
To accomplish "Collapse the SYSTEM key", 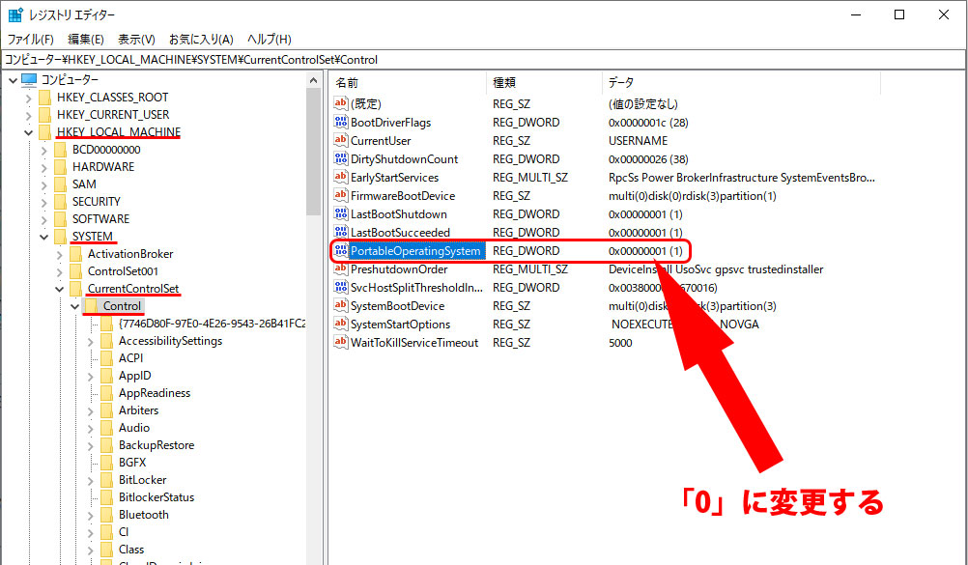I will tap(43, 237).
